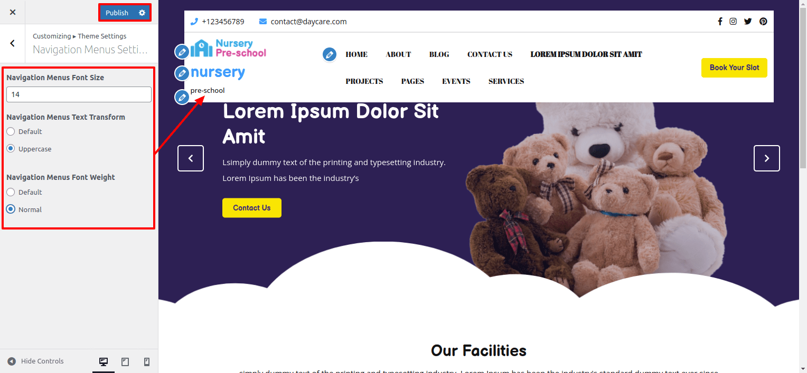807x373 pixels.
Task: Switch to the mobile preview device icon
Action: tap(147, 361)
